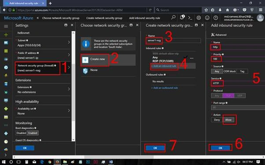
Task: Go to Choose network security group breadcrumb
Action: pyautogui.click(x=61, y=18)
